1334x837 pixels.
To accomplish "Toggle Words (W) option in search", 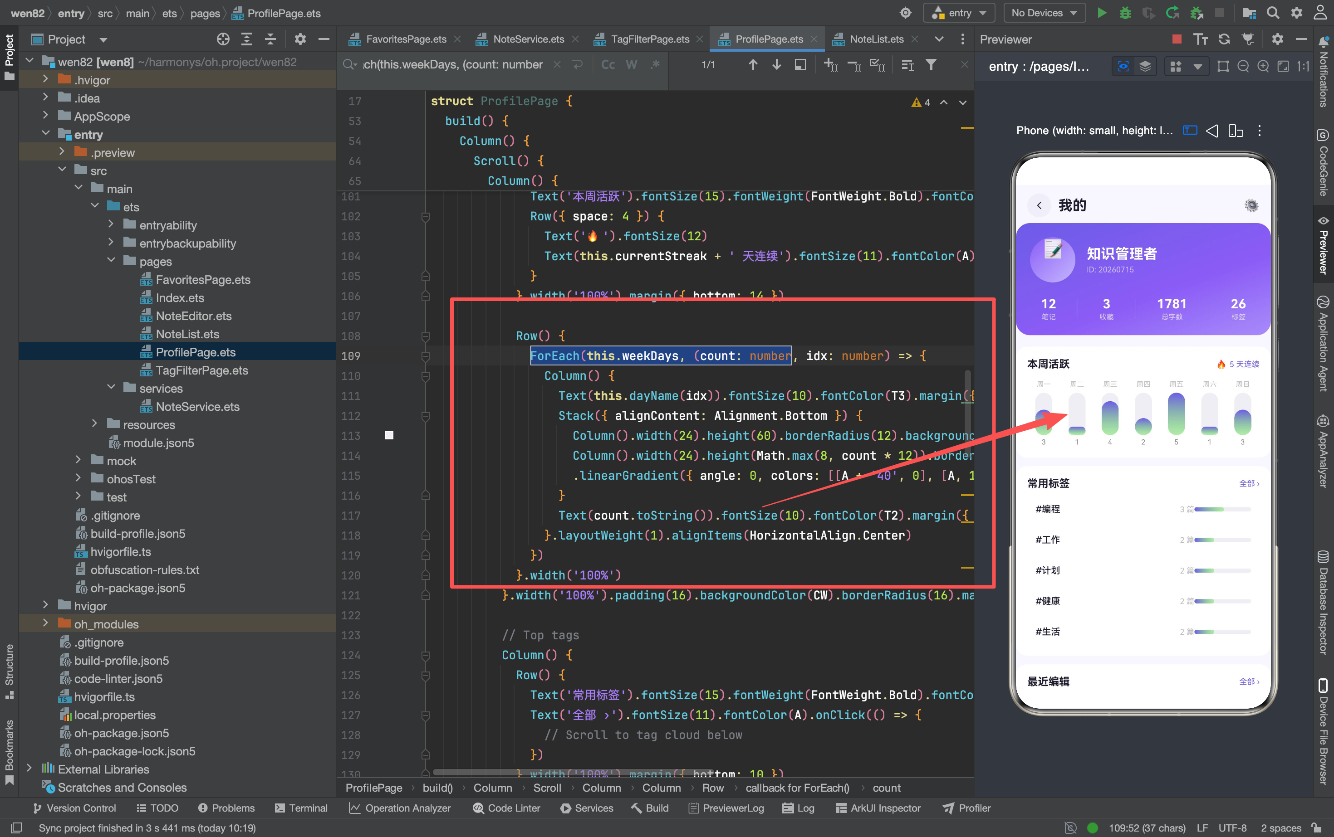I will click(631, 65).
